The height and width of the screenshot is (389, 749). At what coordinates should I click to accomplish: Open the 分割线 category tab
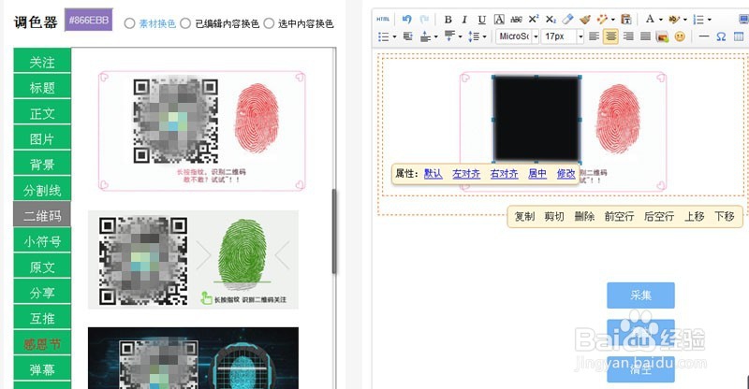(42, 191)
